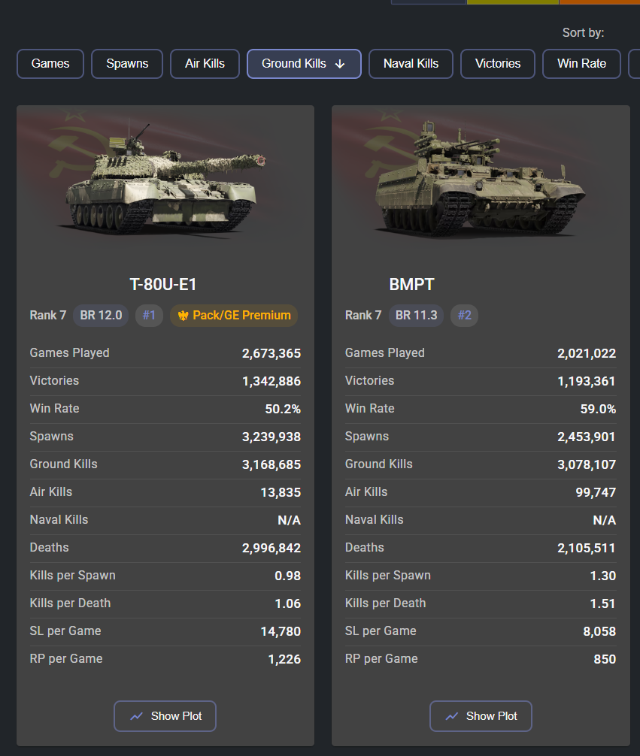The image size is (640, 756).
Task: Sort vehicles by Games
Action: click(50, 64)
